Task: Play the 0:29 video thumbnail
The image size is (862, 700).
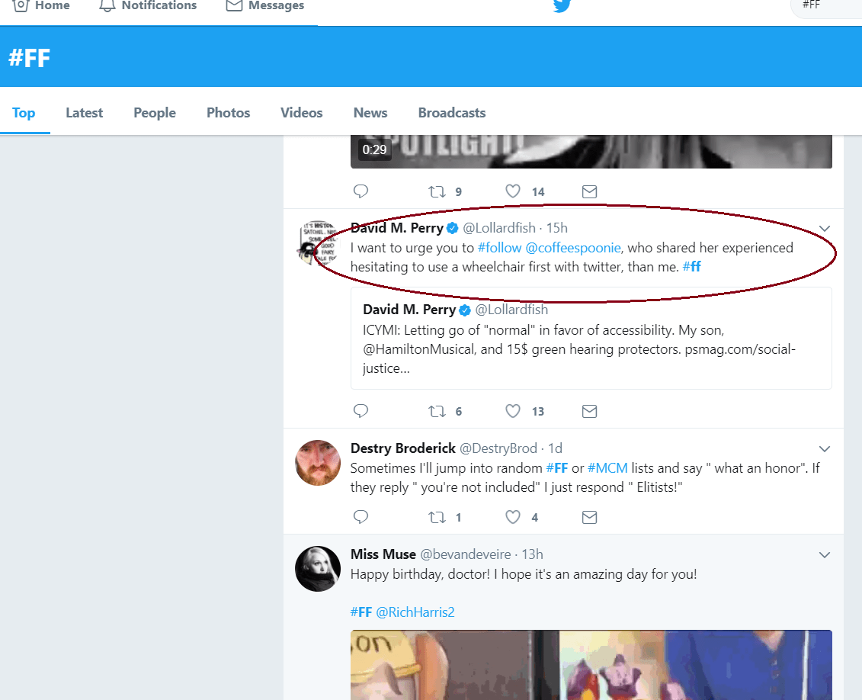Action: point(591,151)
